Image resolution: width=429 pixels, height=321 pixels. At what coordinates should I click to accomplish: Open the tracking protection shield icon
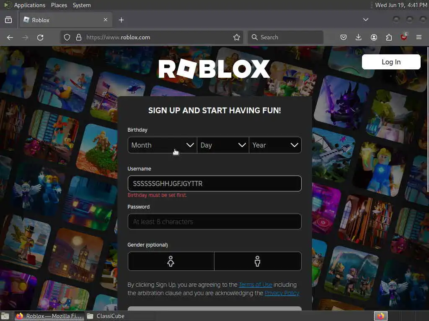(x=67, y=37)
